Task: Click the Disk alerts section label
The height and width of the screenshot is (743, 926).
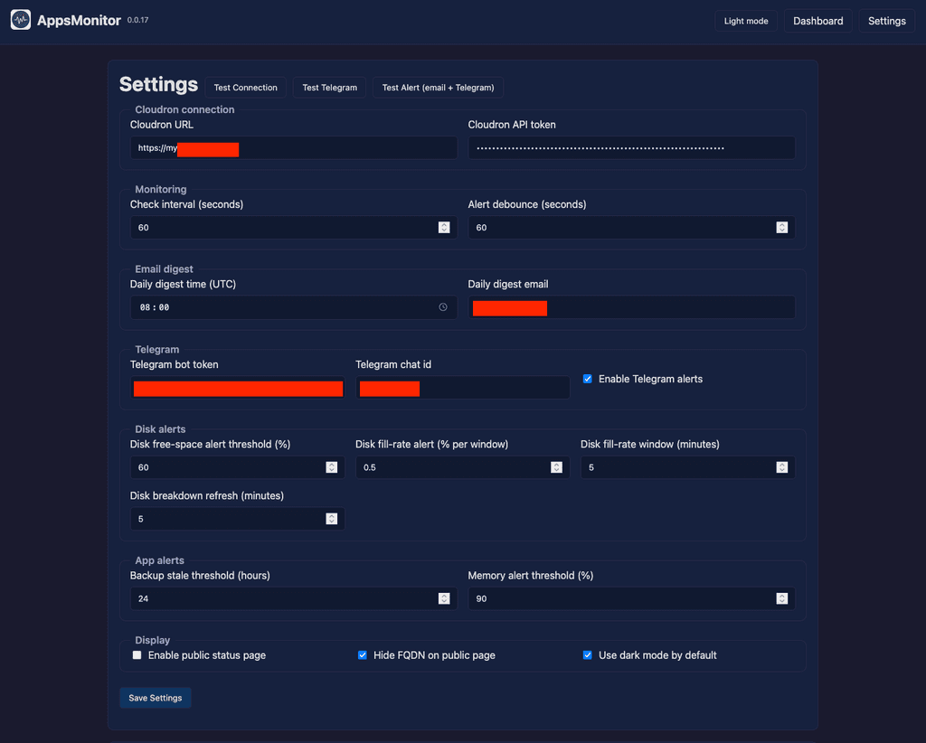Action: click(160, 428)
